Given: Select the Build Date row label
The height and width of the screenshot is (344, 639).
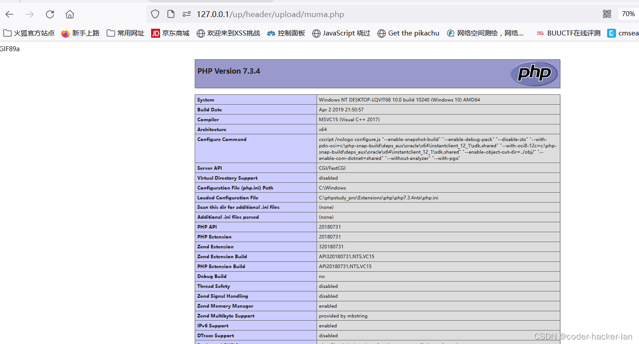Looking at the screenshot, I should 210,110.
